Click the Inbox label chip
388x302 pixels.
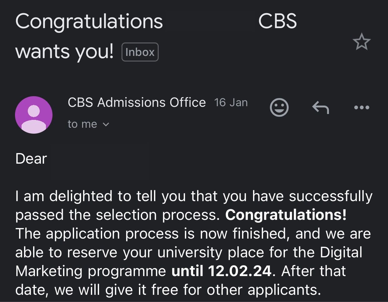point(140,52)
